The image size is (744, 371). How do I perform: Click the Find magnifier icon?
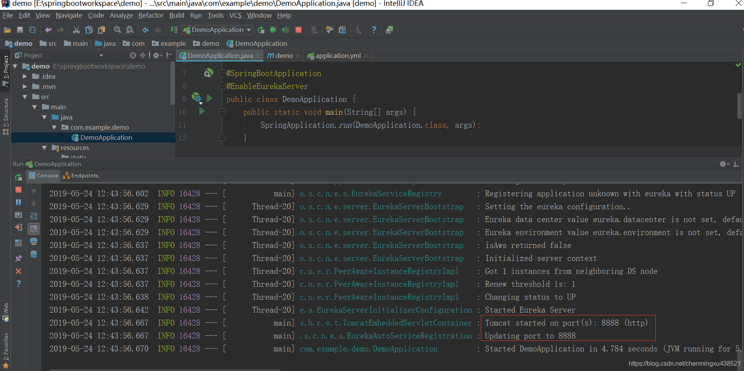pos(117,30)
